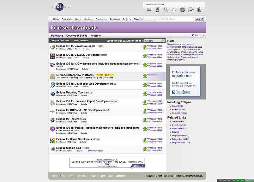Image resolution: width=254 pixels, height=182 pixels.
Task: Download Windows 64 Bit for Eclipse Modeling Tools
Action: (155, 95)
